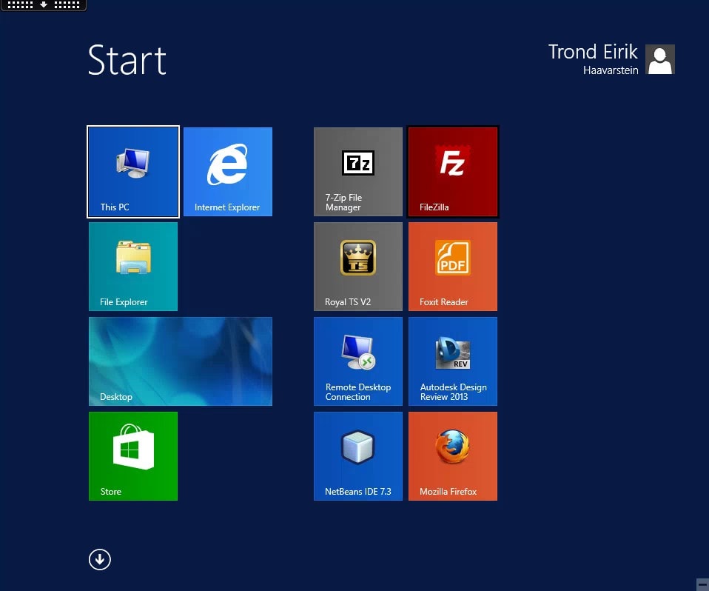709x591 pixels.
Task: Open the Windows Store tile
Action: tap(133, 456)
